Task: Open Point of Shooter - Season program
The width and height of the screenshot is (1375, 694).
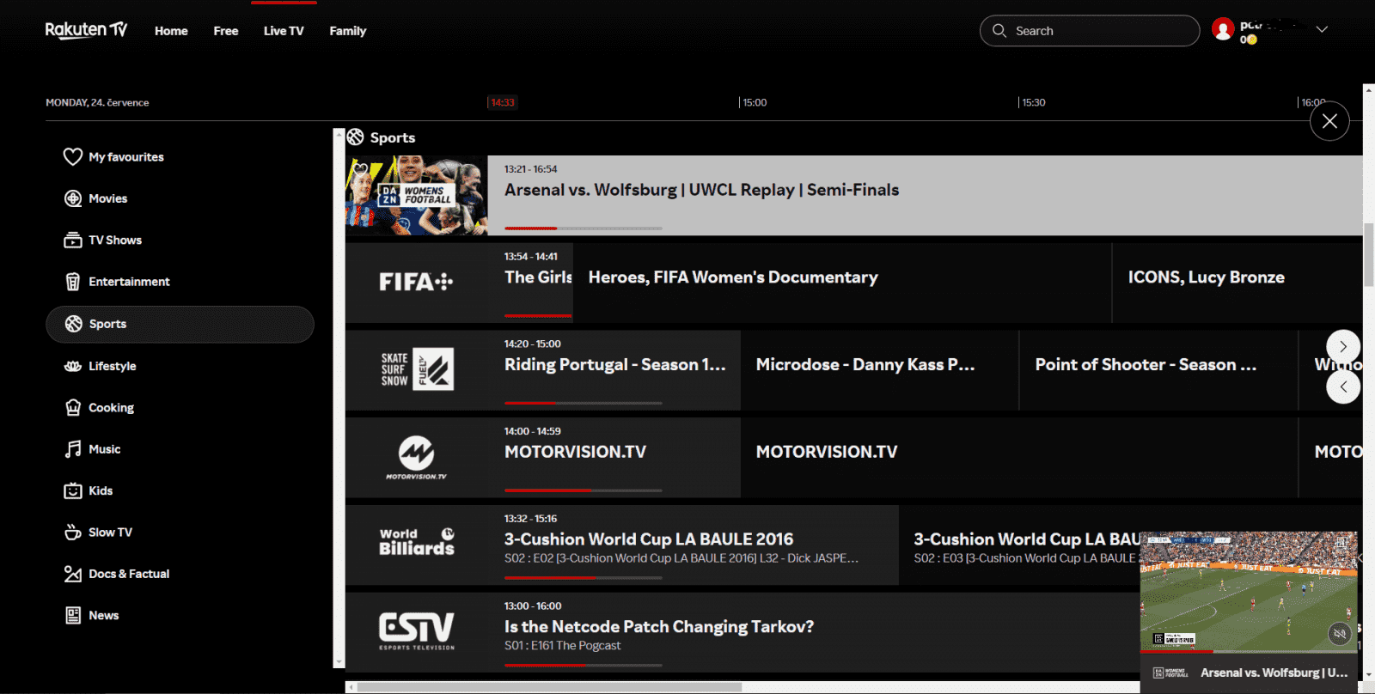Action: pyautogui.click(x=1158, y=370)
